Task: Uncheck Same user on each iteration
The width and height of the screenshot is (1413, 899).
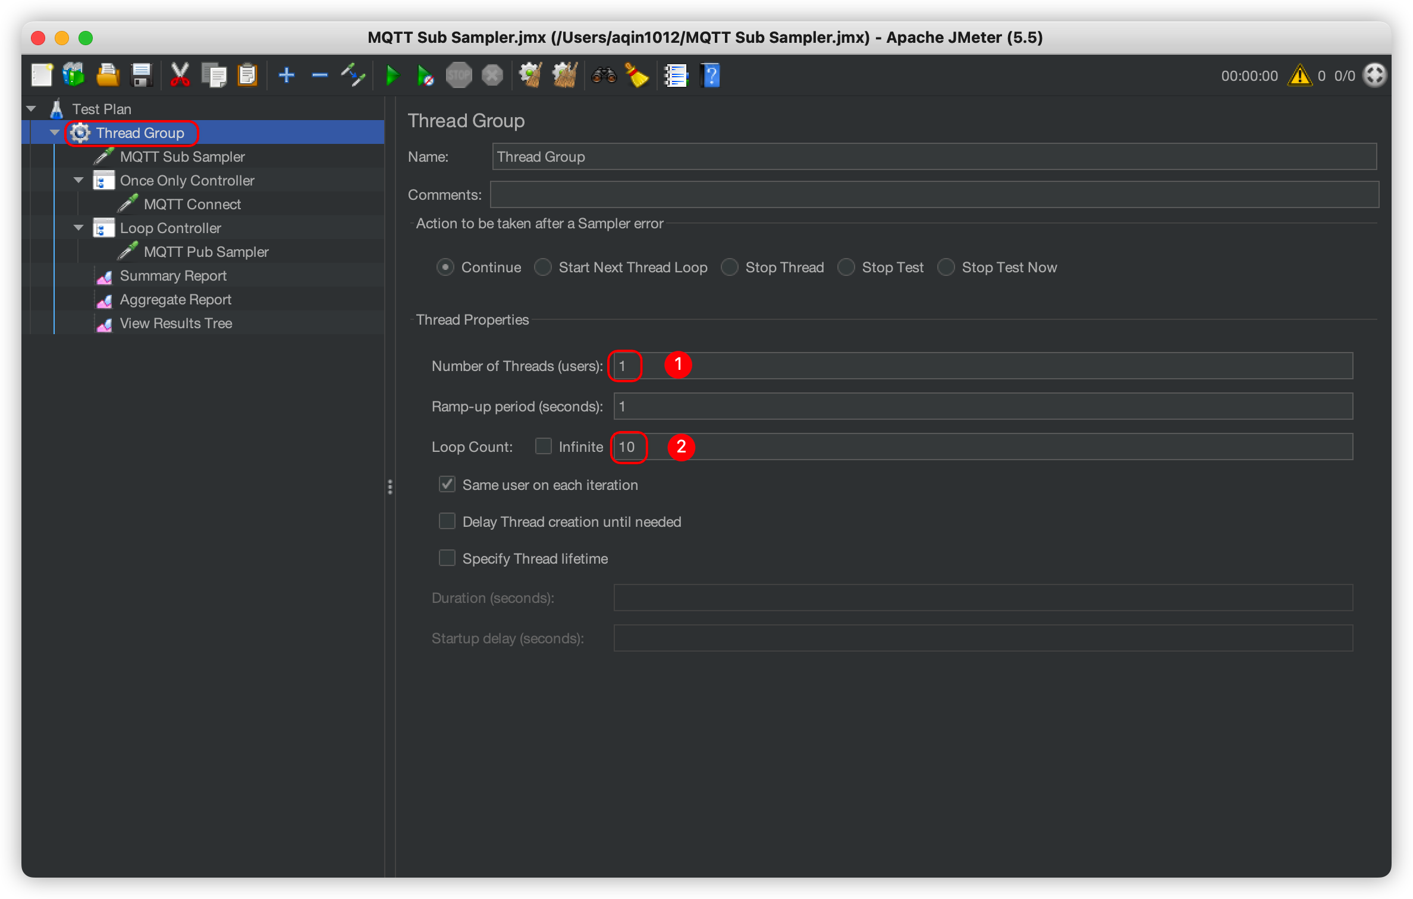Action: coord(447,484)
